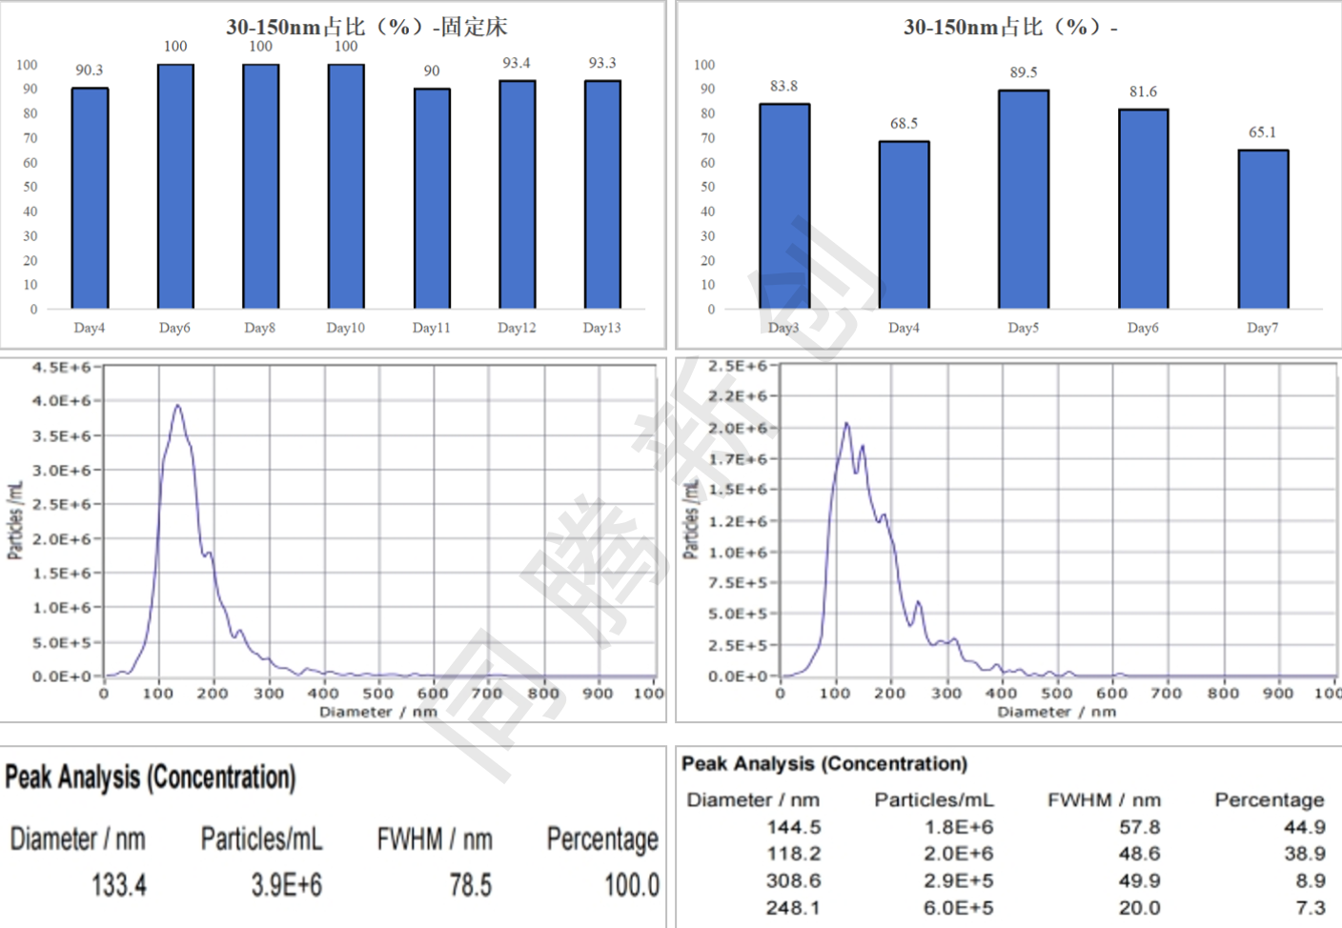Click the bar labeled 81.6 in right chart
Viewport: 1342px width, 928px height.
tap(1143, 209)
